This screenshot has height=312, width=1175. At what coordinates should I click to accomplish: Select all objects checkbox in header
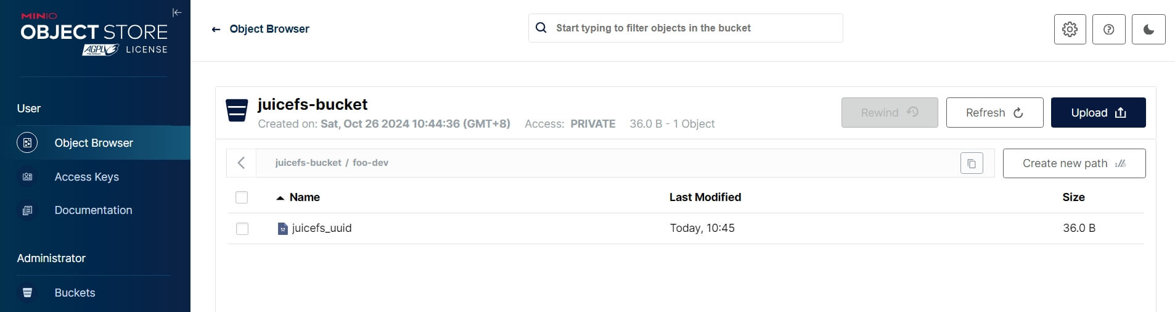pyautogui.click(x=242, y=197)
